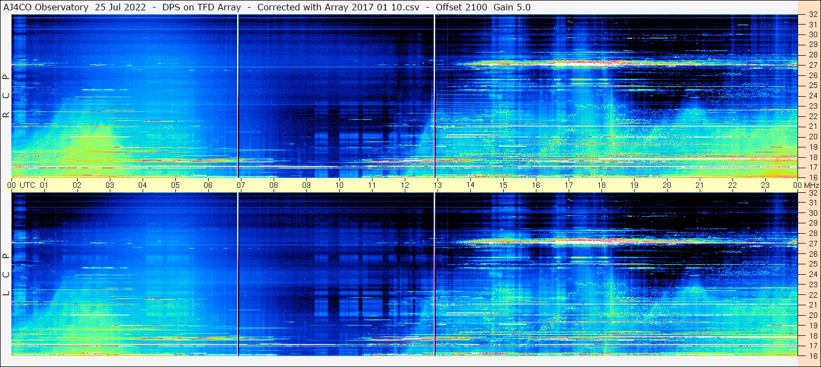The width and height of the screenshot is (821, 367).
Task: Select hour marker 03 on UTC axis
Action: pos(110,185)
